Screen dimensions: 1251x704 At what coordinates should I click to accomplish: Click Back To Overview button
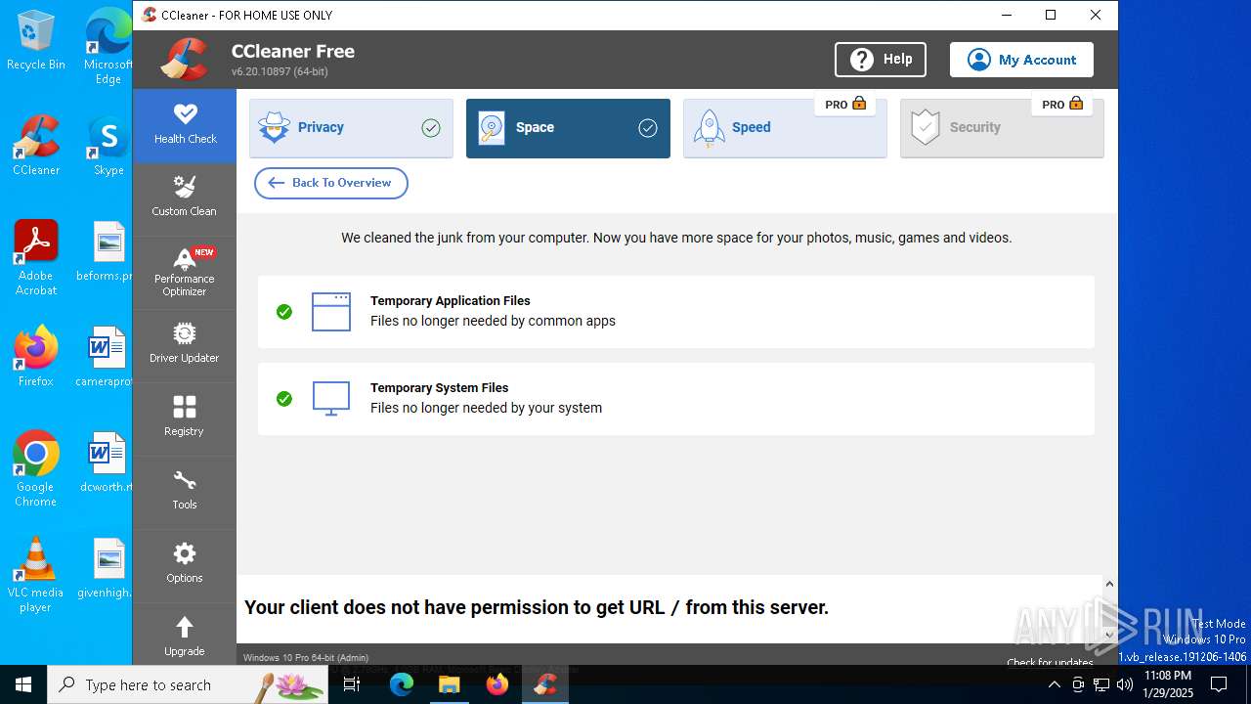point(331,183)
